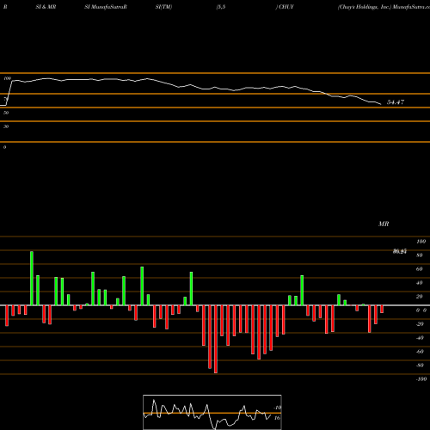Select the ") CHUY" ticker label
Image resolution: width=430 pixels, height=430 pixels.
pos(285,7)
